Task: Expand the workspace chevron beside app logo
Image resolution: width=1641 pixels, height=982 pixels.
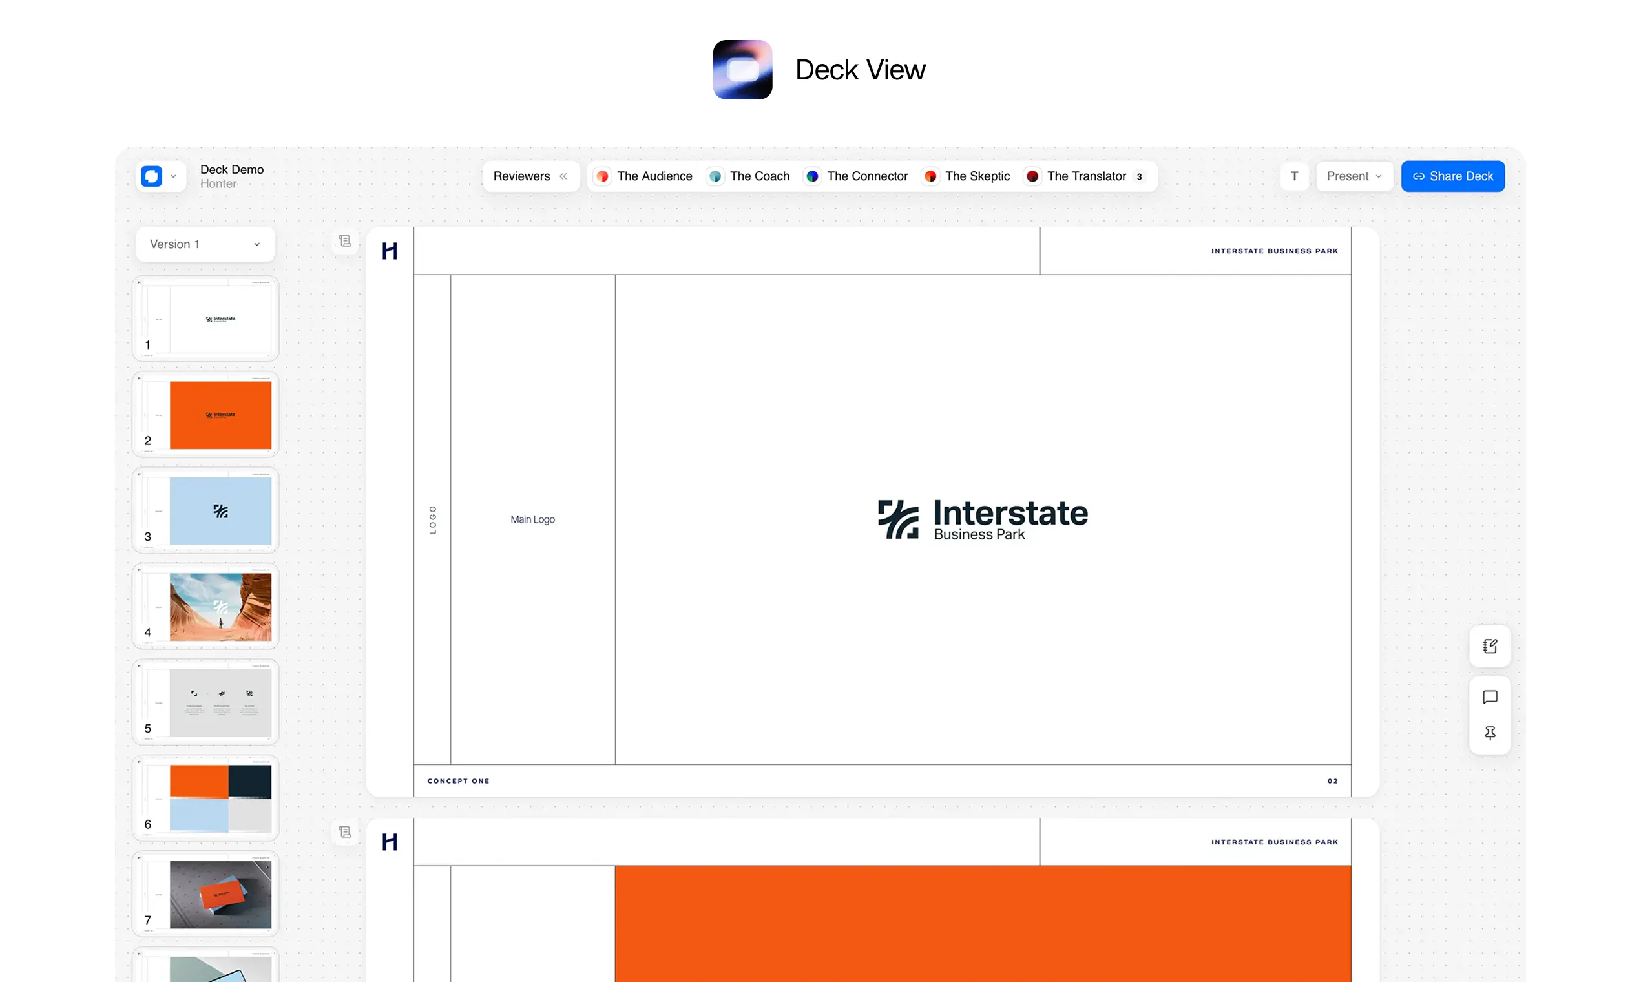Action: point(173,176)
